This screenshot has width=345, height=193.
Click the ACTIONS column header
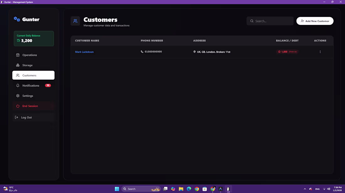pyautogui.click(x=320, y=41)
